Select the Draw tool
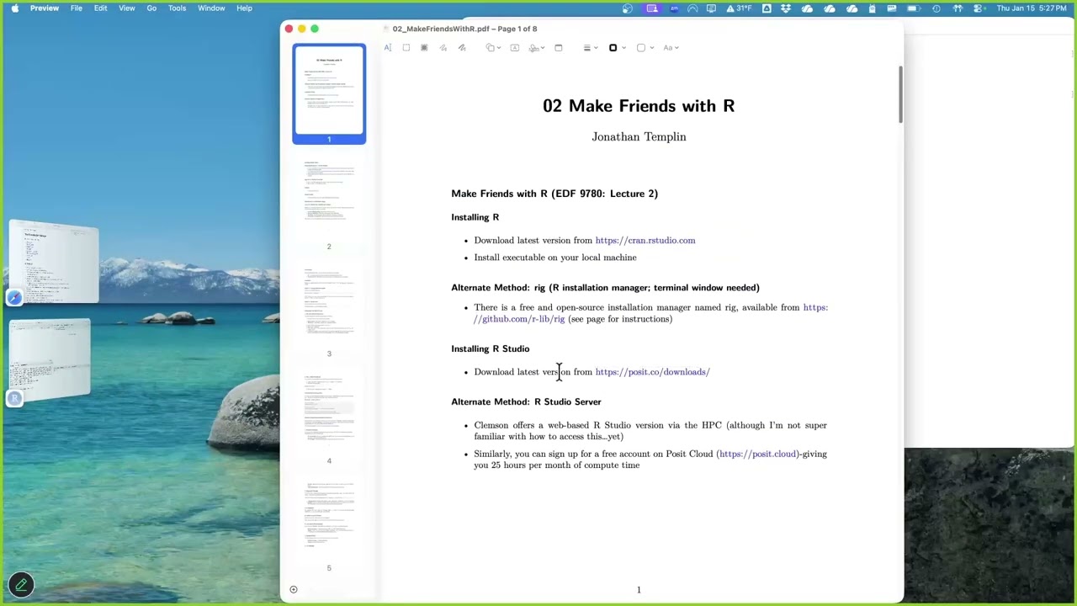This screenshot has height=606, width=1077. 462,48
